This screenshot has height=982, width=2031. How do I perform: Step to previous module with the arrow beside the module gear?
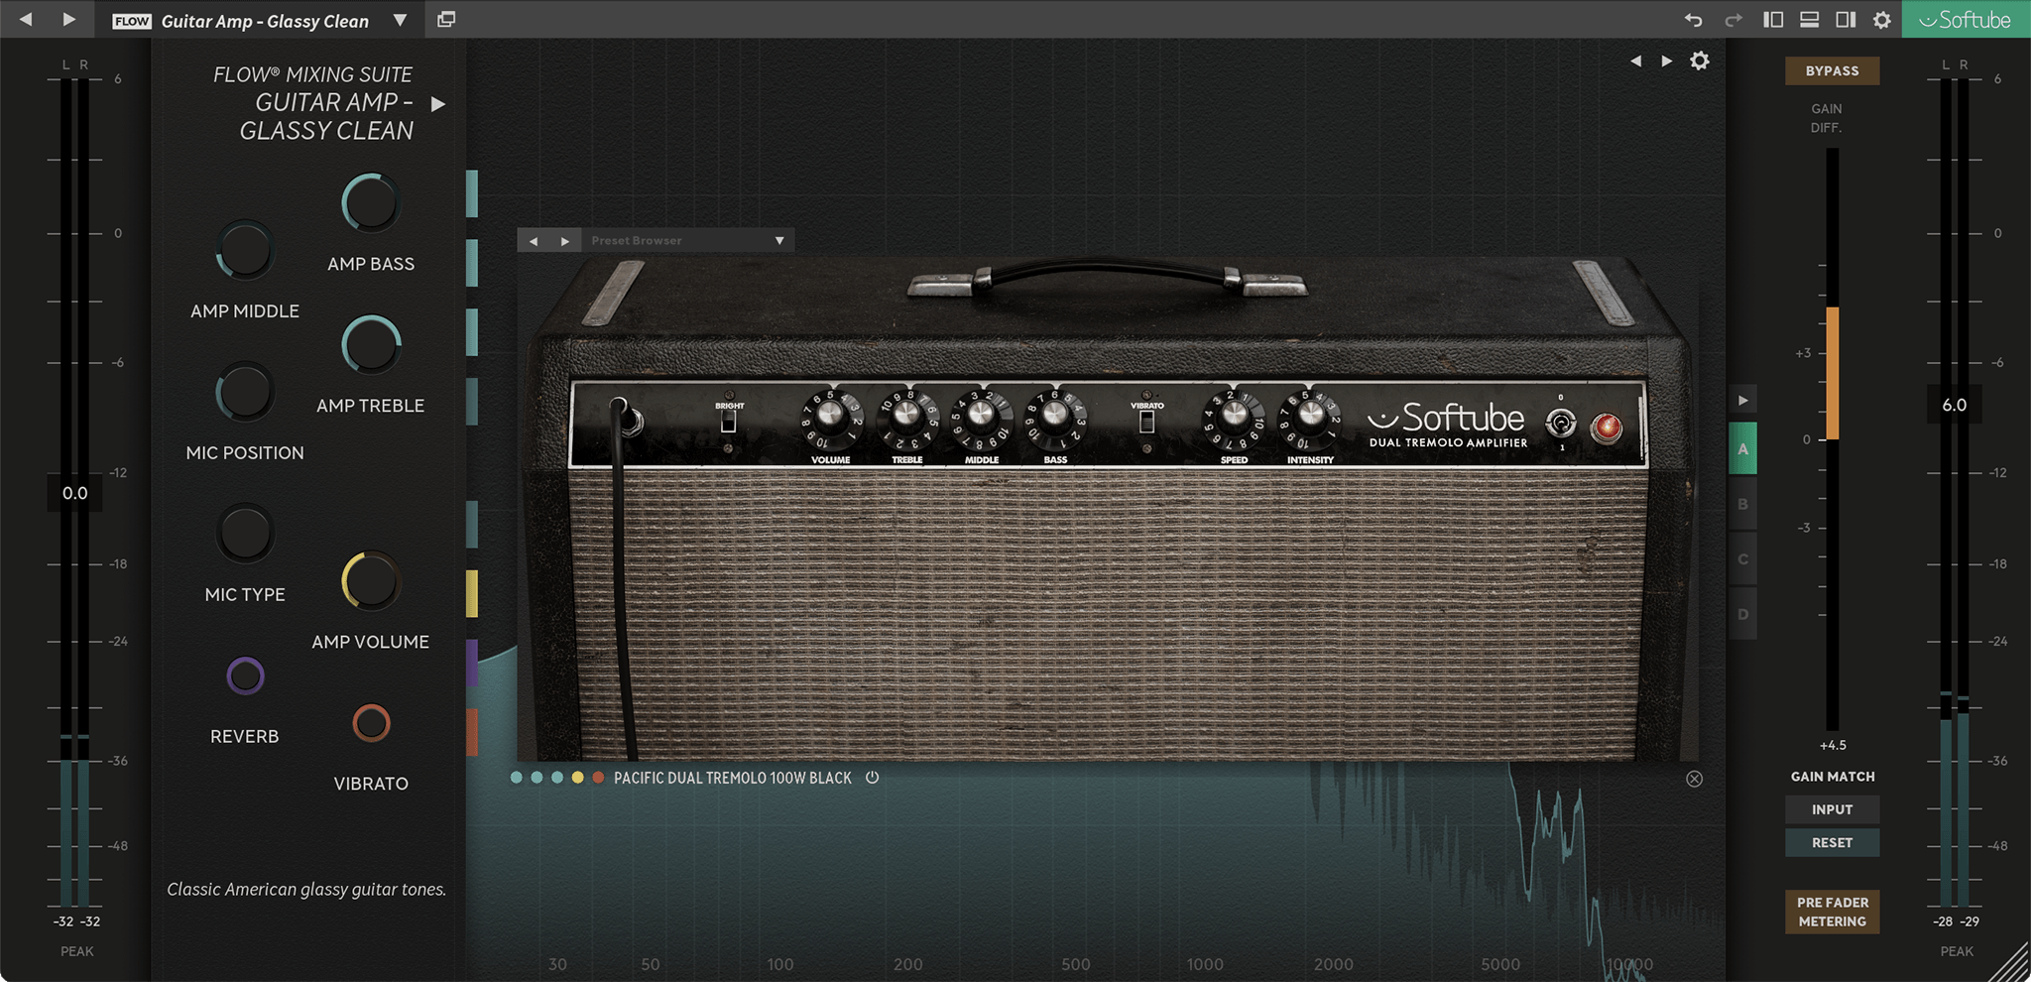point(1635,61)
